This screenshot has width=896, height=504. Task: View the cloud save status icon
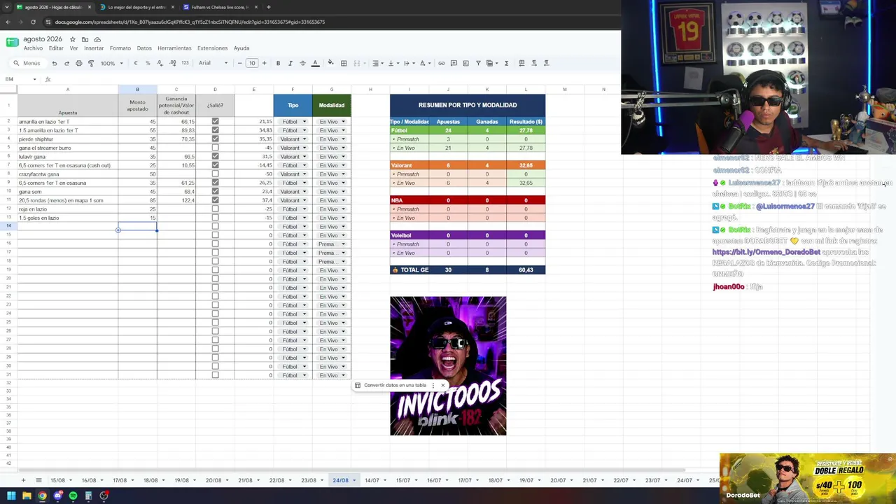pyautogui.click(x=97, y=39)
